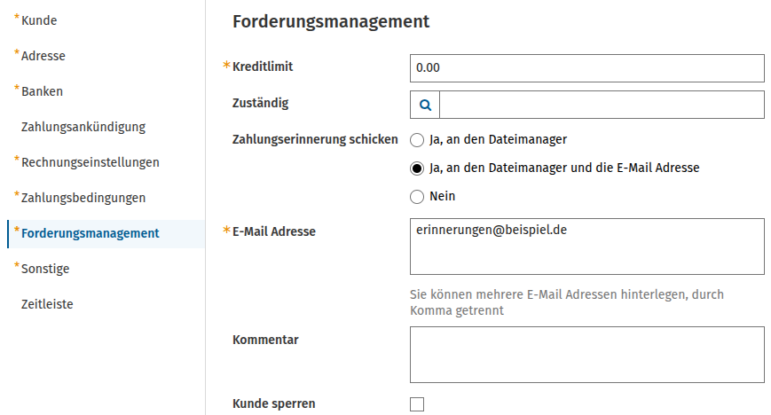Show the Zeitleiste section
Image resolution: width=771 pixels, height=415 pixels.
(x=47, y=304)
